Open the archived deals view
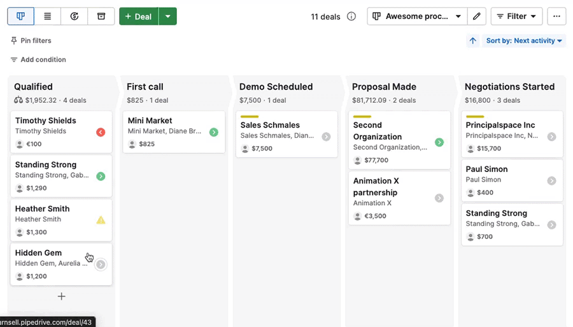573x327 pixels. point(101,17)
